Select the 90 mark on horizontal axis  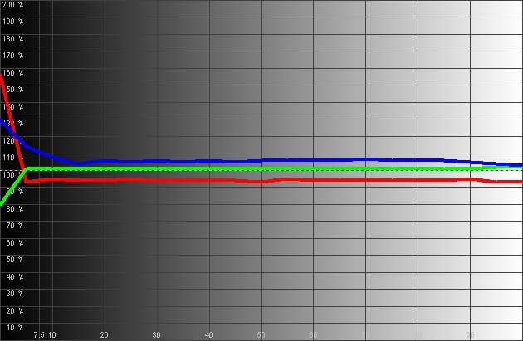[x=470, y=335]
